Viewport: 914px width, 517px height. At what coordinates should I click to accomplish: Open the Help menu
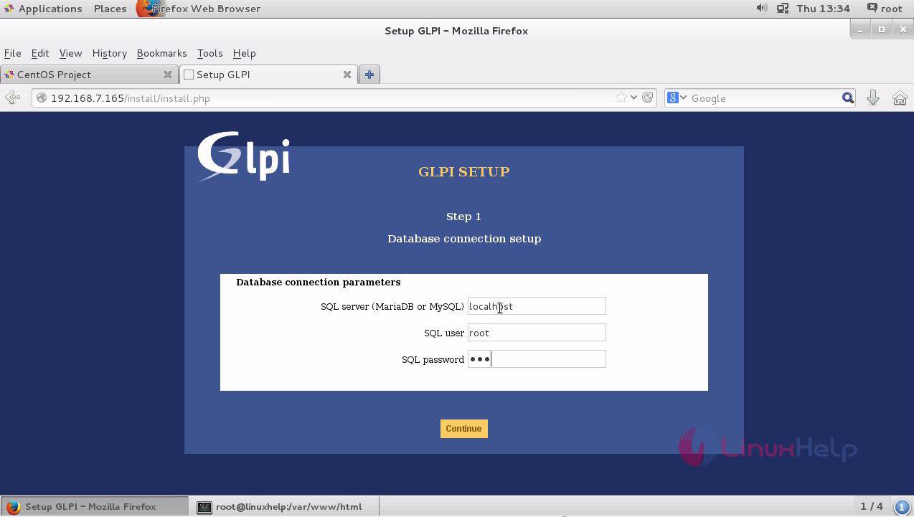pos(244,53)
